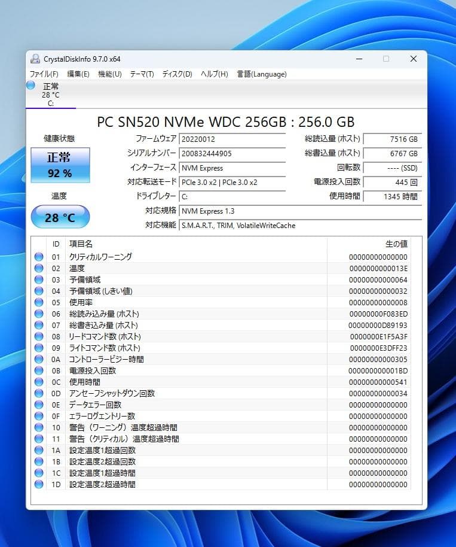456x547 pixels.
Task: Click the firmware field 20220012
Action: [x=232, y=139]
